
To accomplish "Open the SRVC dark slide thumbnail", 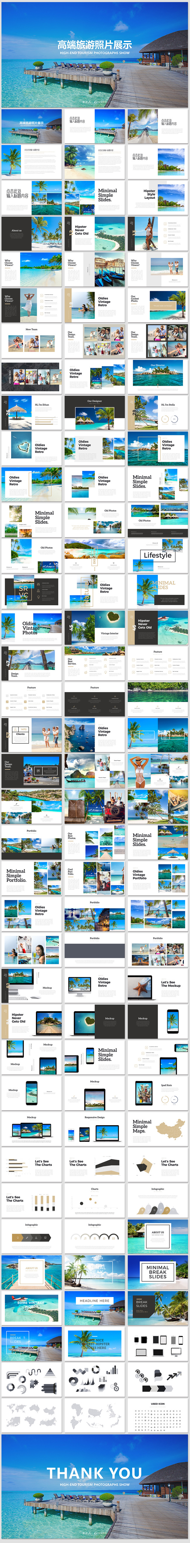I will 32,592.
